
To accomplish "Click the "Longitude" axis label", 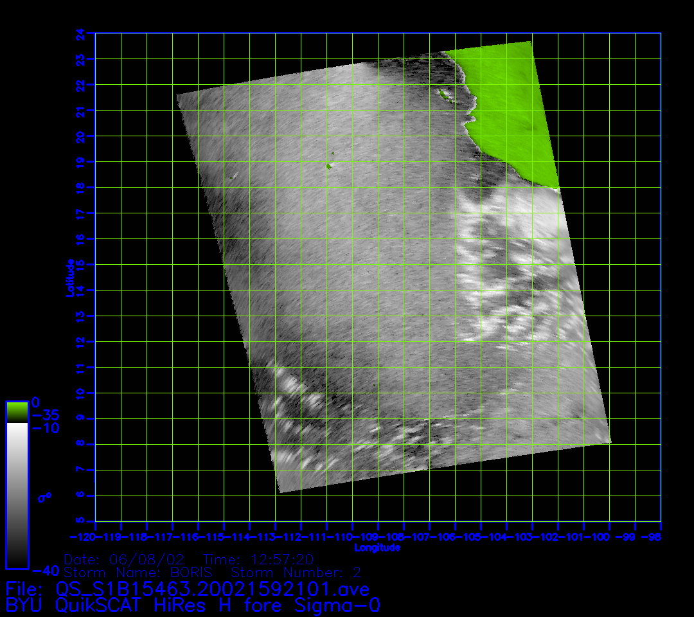I will [x=377, y=548].
